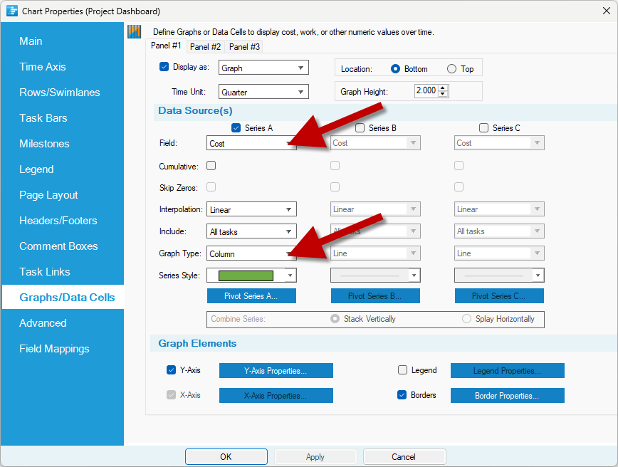Toggle the Borders checkbox

click(402, 395)
